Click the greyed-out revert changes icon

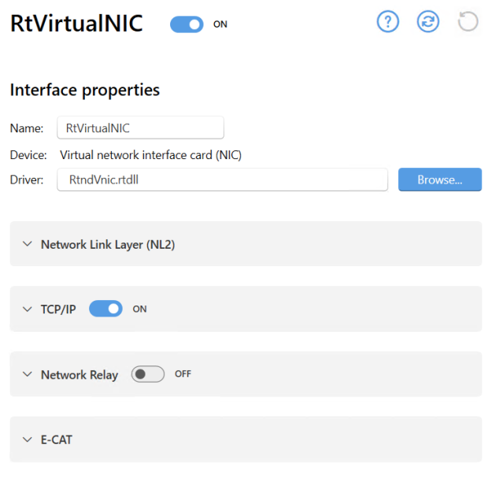(x=468, y=22)
